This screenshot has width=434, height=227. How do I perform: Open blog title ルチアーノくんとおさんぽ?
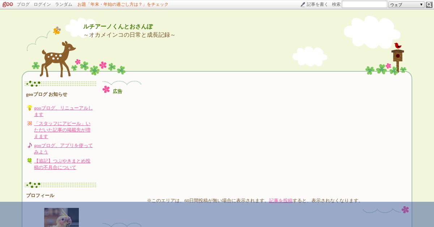[x=118, y=27]
